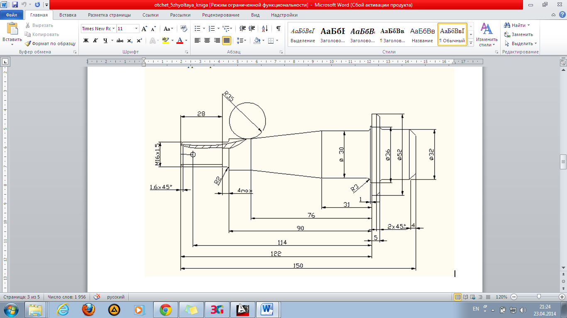Open the Файл tab

point(12,15)
